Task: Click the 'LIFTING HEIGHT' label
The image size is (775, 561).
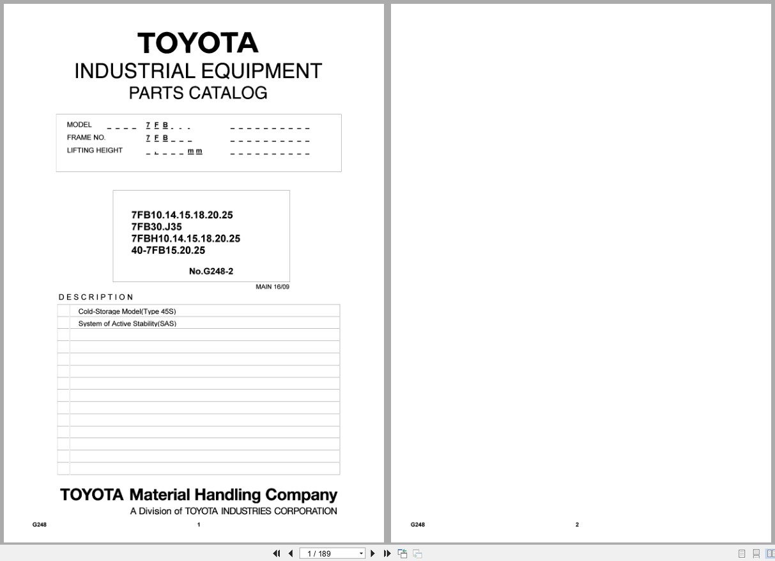Action: [95, 150]
